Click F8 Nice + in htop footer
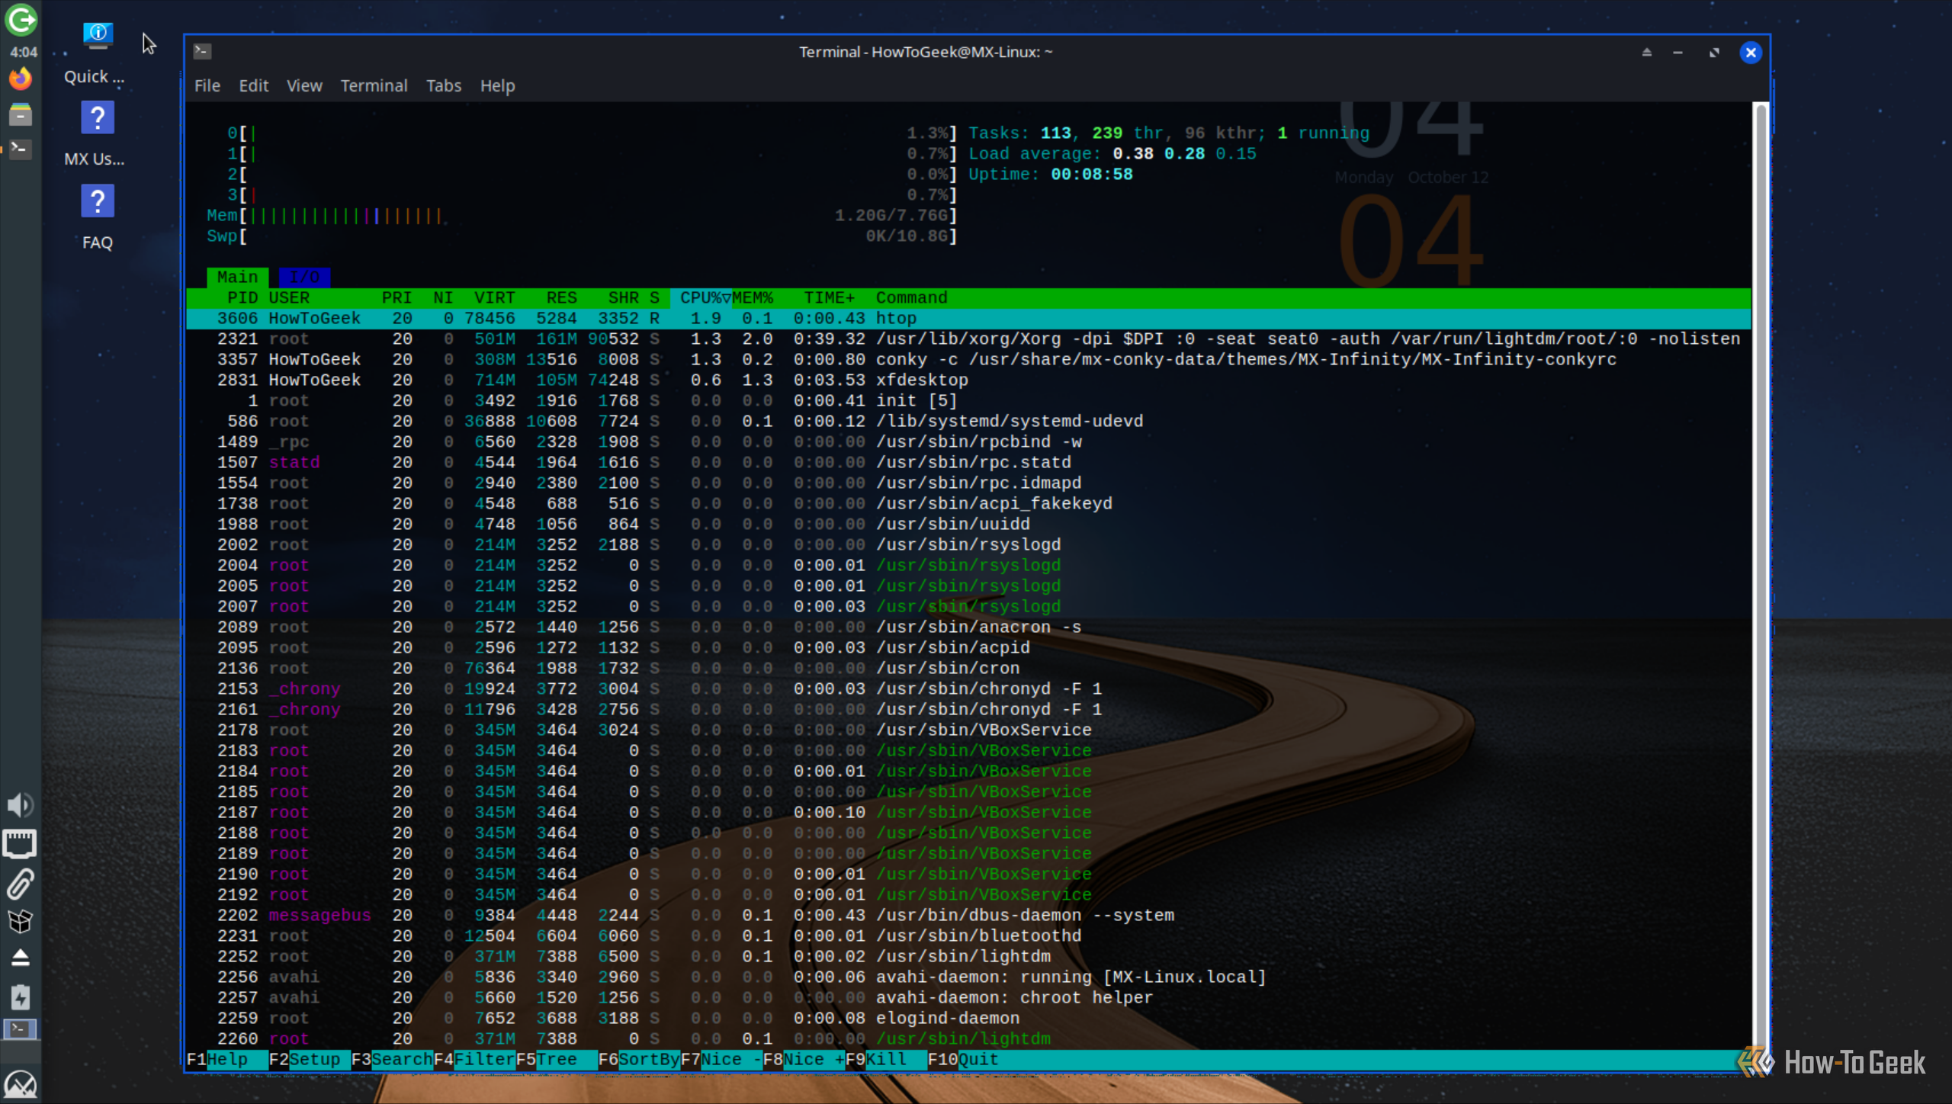The height and width of the screenshot is (1104, 1952). [804, 1059]
